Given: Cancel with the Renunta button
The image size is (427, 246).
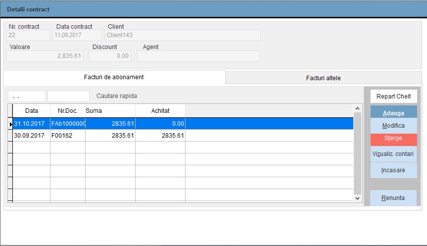Looking at the screenshot, I should (x=393, y=198).
